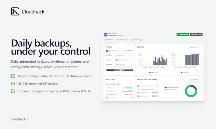Click the box icon beside Archive size
The image size is (216, 129).
coord(107,98)
